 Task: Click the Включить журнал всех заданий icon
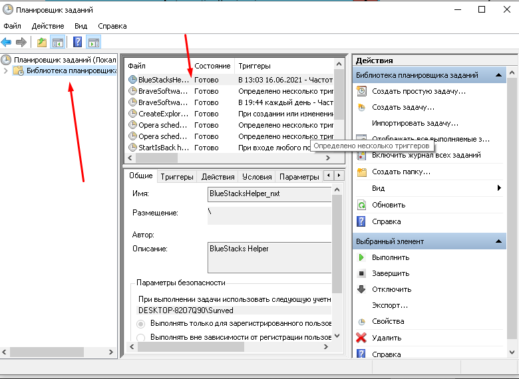pyautogui.click(x=361, y=155)
